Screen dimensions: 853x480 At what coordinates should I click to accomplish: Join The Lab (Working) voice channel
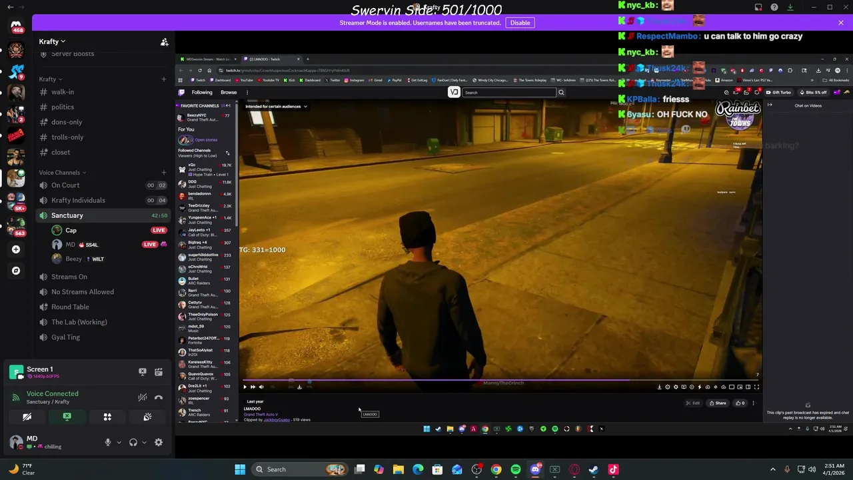point(103,322)
